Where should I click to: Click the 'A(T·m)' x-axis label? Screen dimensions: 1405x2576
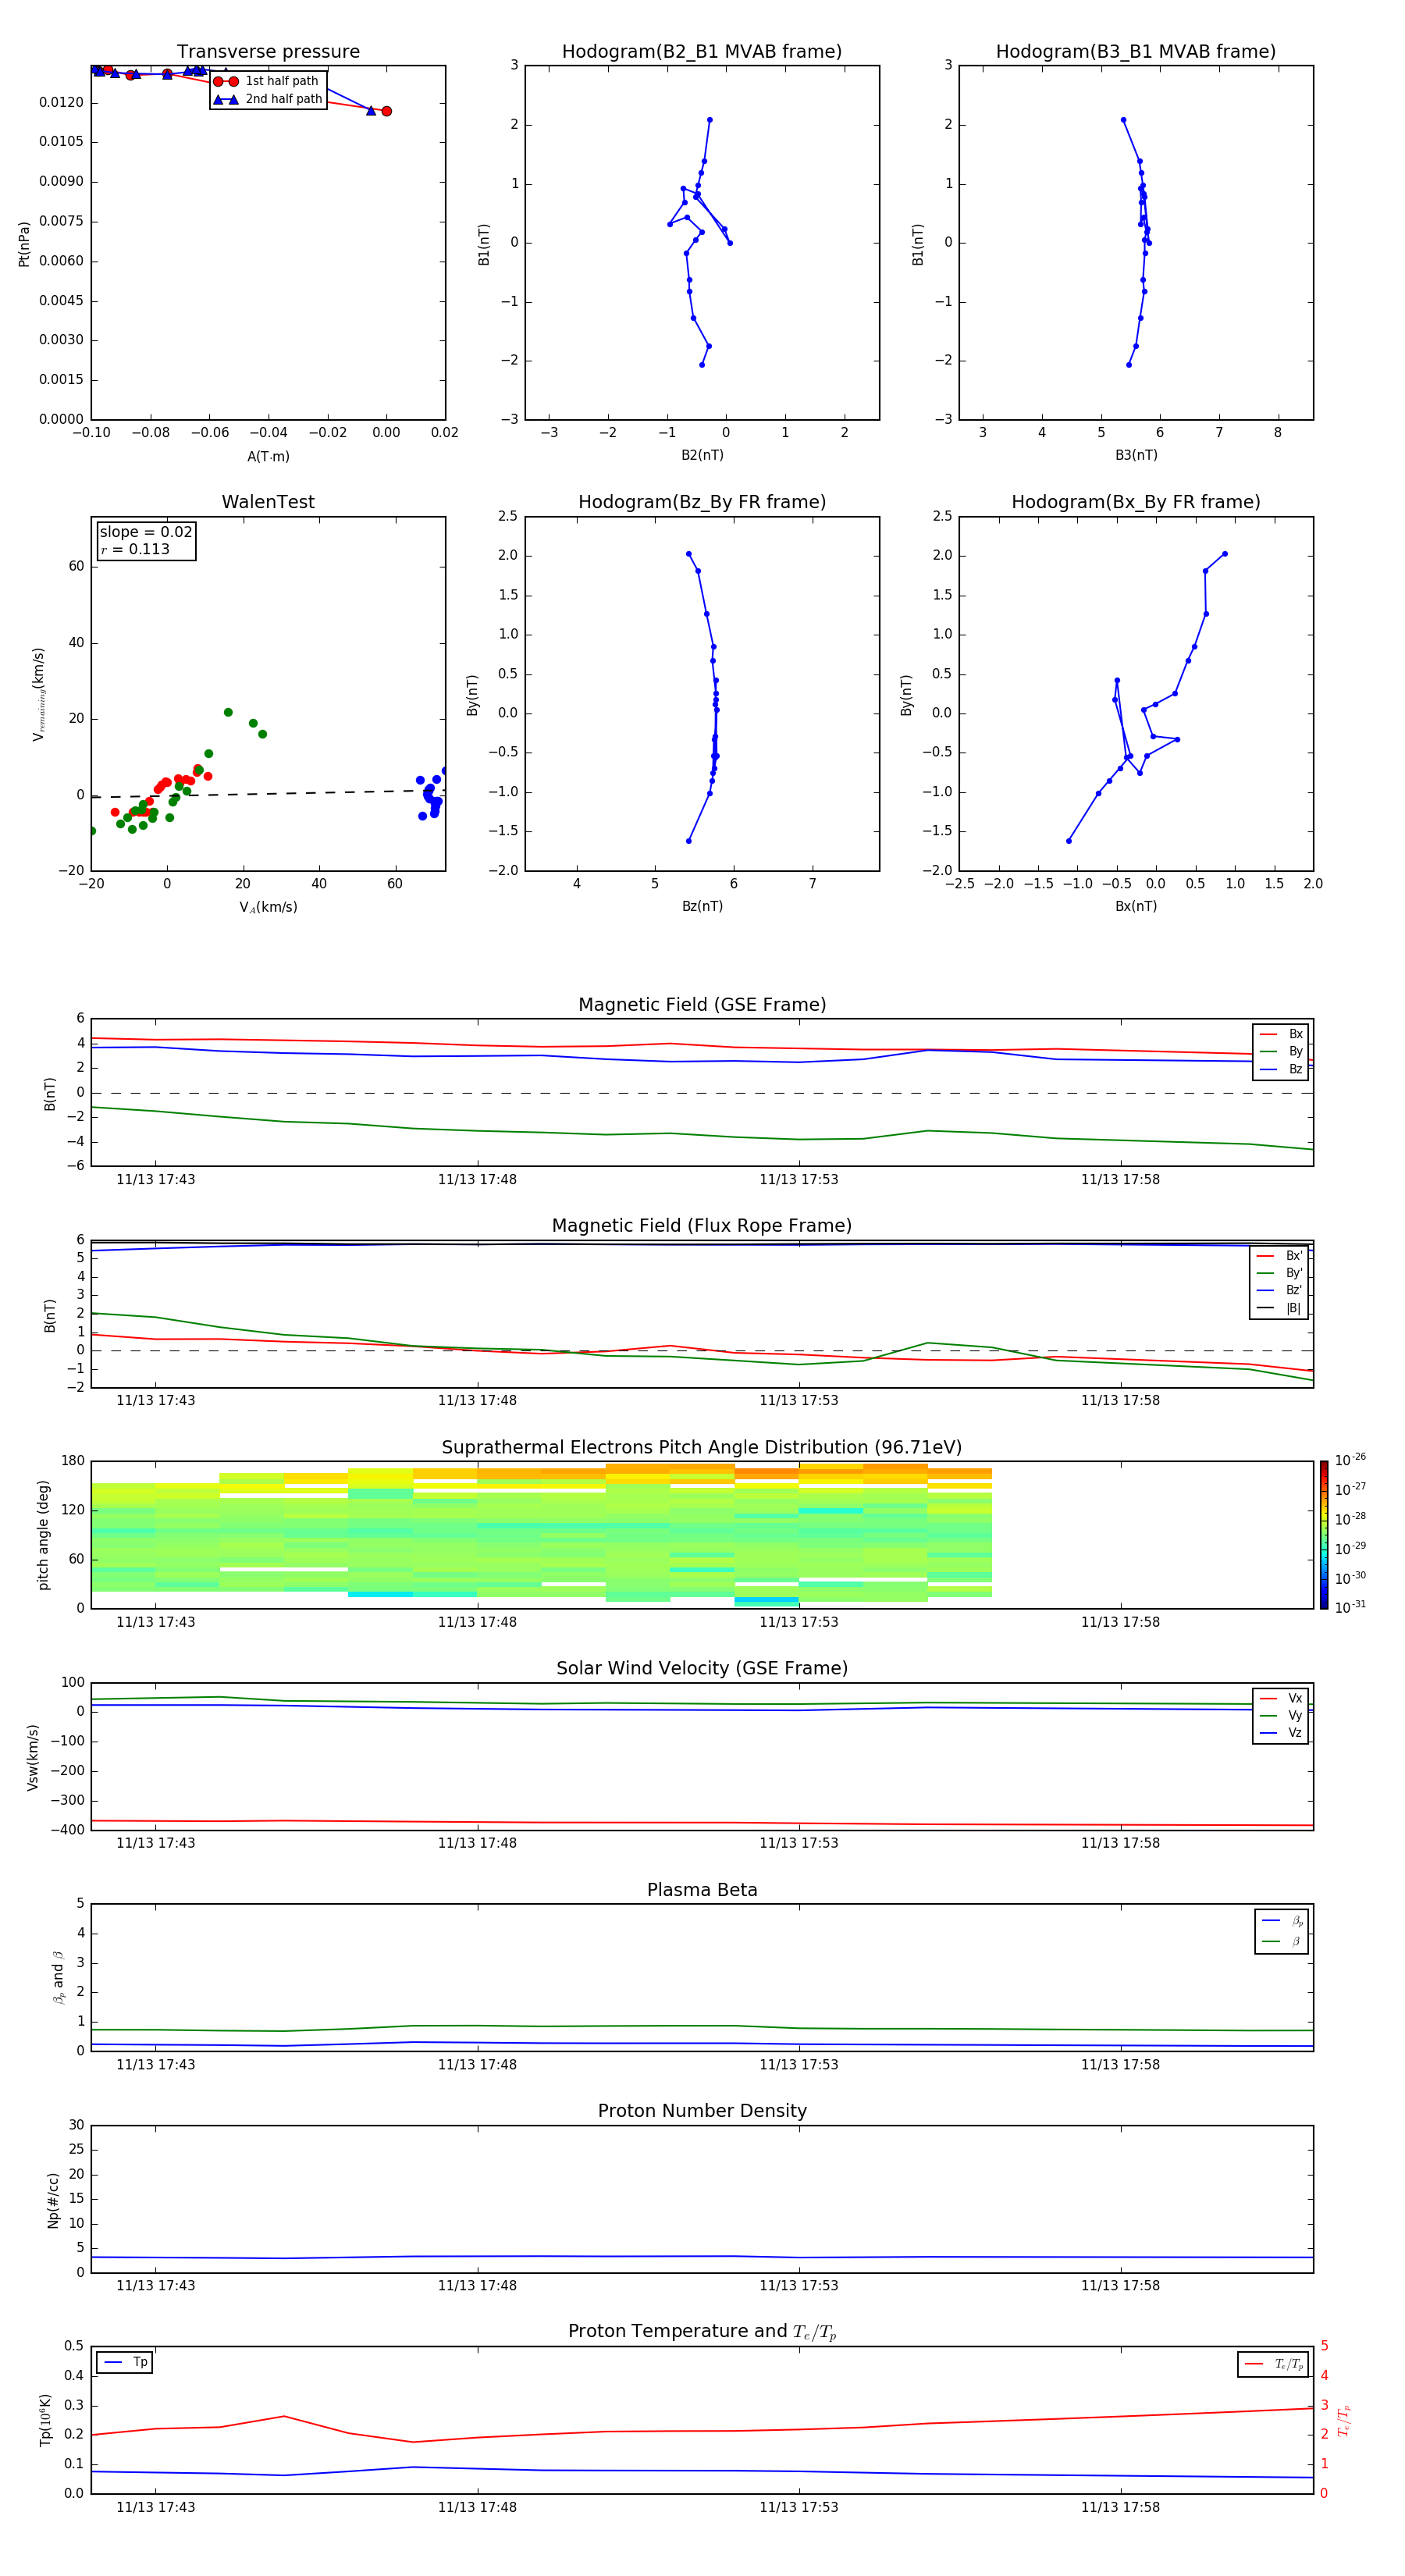268,457
